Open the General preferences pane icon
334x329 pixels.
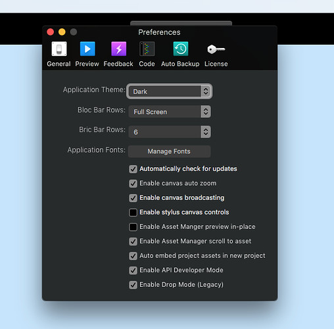[x=59, y=49]
